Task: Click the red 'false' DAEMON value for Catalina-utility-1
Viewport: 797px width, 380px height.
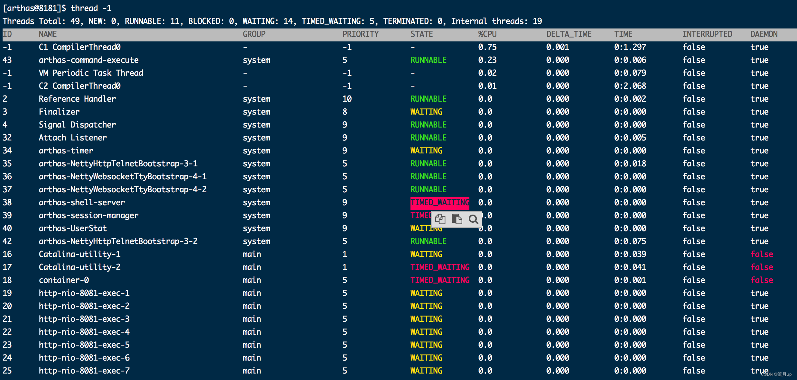Action: point(762,254)
